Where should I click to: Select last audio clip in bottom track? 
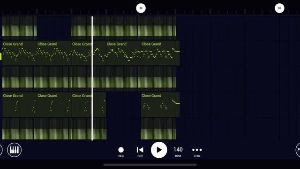(x=158, y=129)
